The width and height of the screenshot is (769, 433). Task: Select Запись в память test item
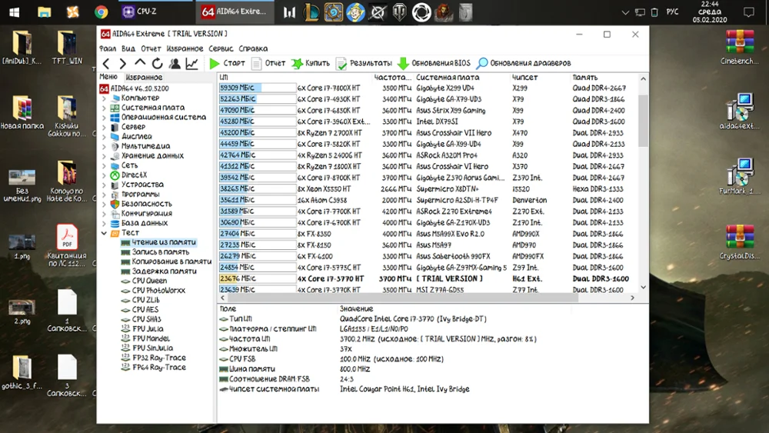tap(155, 252)
